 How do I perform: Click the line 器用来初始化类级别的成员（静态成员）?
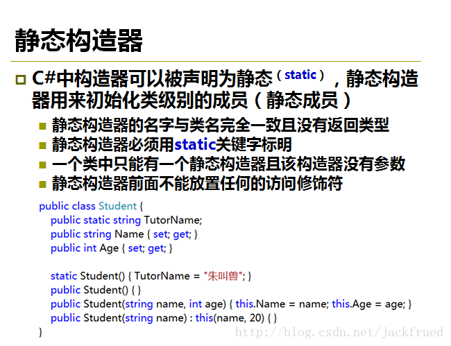click(192, 100)
